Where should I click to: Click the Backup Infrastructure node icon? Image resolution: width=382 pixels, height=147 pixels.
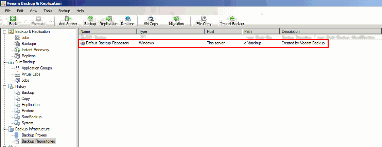click(x=11, y=129)
